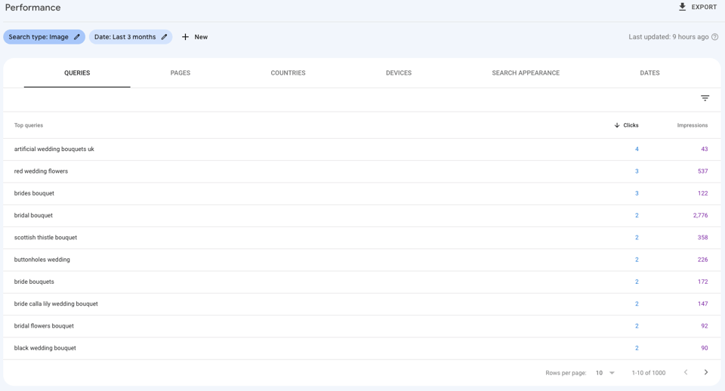Click impressions value 226
The image size is (725, 391).
(703, 260)
